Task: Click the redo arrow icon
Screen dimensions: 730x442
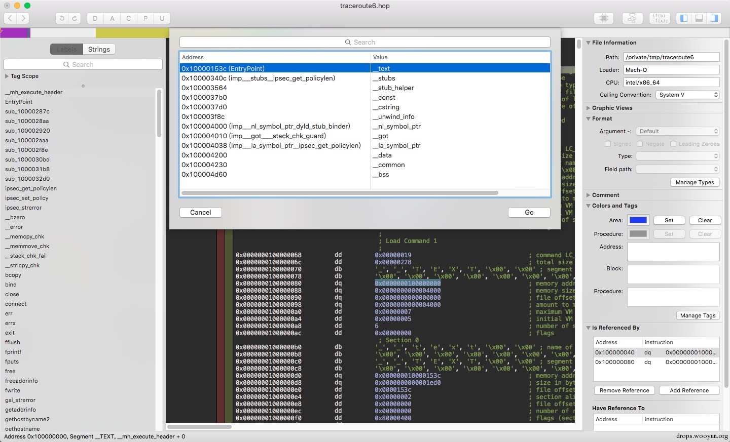Action: [x=75, y=18]
